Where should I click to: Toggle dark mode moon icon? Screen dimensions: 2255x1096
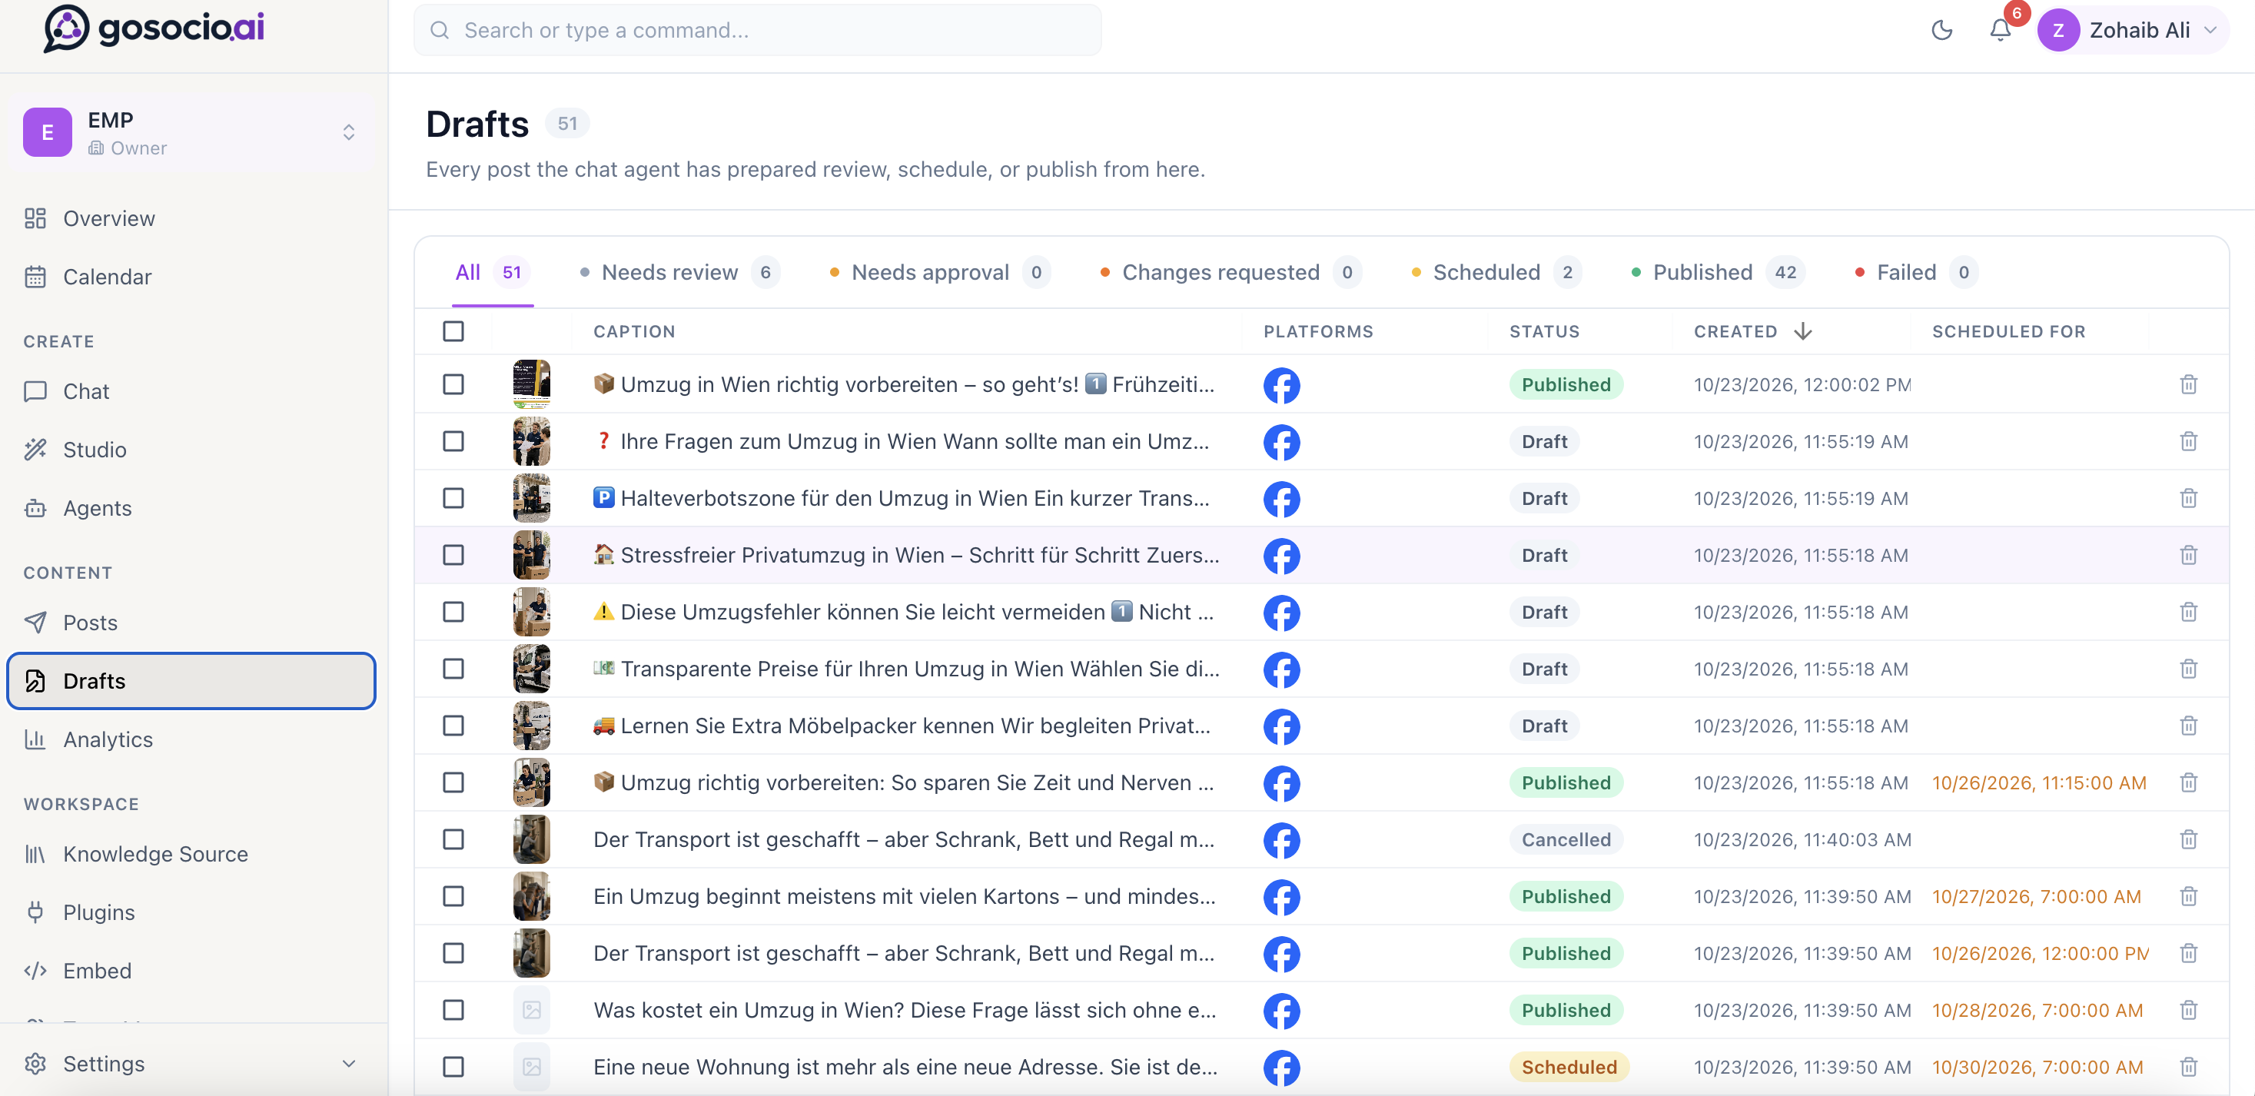coord(1941,30)
